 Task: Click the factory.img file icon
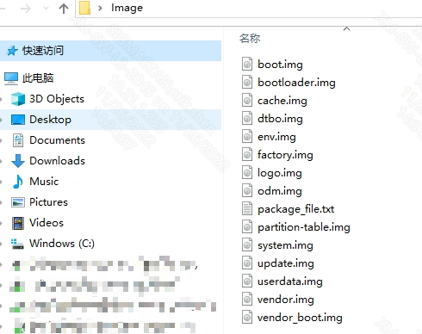tap(247, 154)
